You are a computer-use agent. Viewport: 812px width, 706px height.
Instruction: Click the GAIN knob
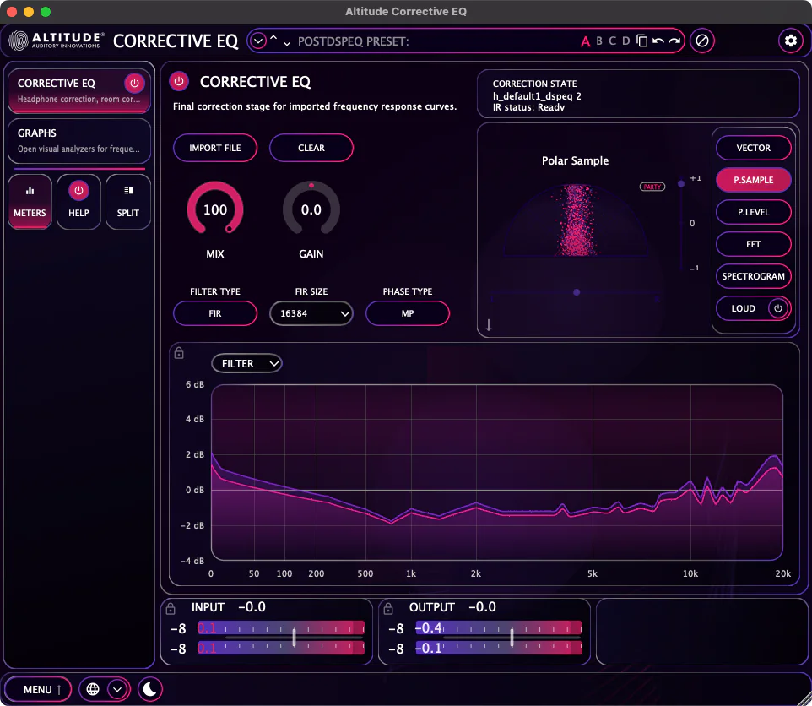point(311,209)
